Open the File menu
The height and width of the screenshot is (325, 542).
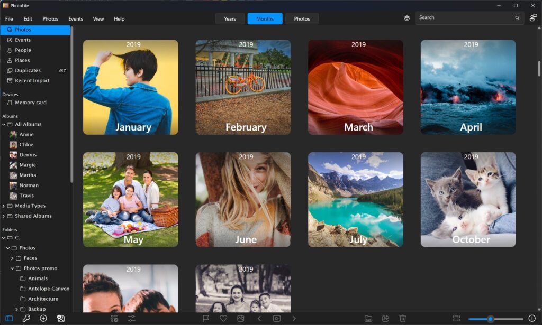(x=9, y=19)
